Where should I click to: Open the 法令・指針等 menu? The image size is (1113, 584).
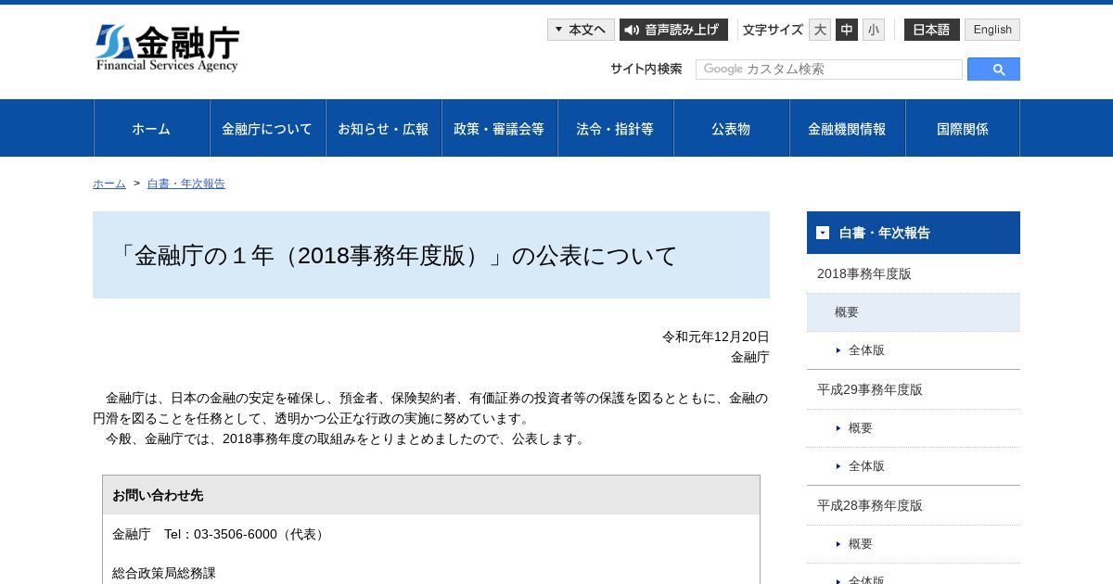(x=615, y=128)
